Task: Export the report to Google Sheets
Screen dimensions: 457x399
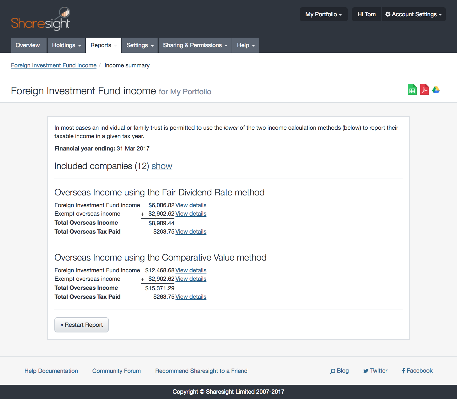Action: click(412, 90)
